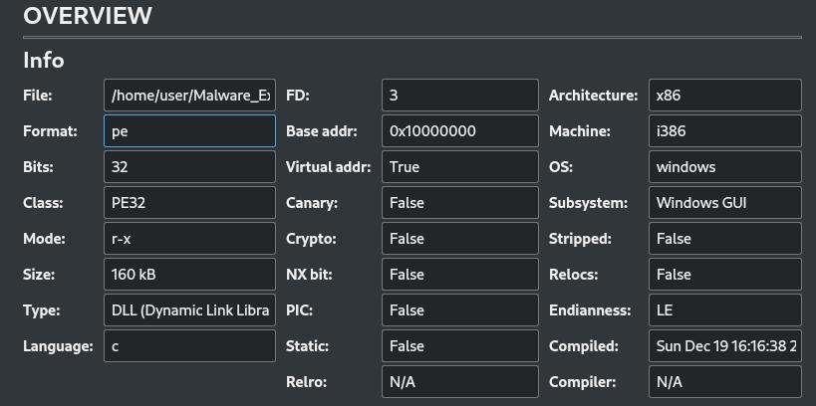Select the Subsystem field showing Windows GUI
The height and width of the screenshot is (406, 816).
(x=724, y=203)
